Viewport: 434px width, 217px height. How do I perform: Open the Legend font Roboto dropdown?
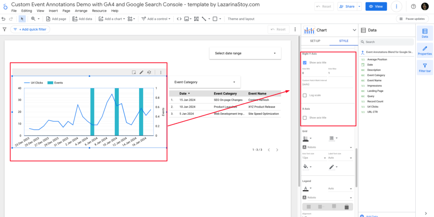pos(328,198)
